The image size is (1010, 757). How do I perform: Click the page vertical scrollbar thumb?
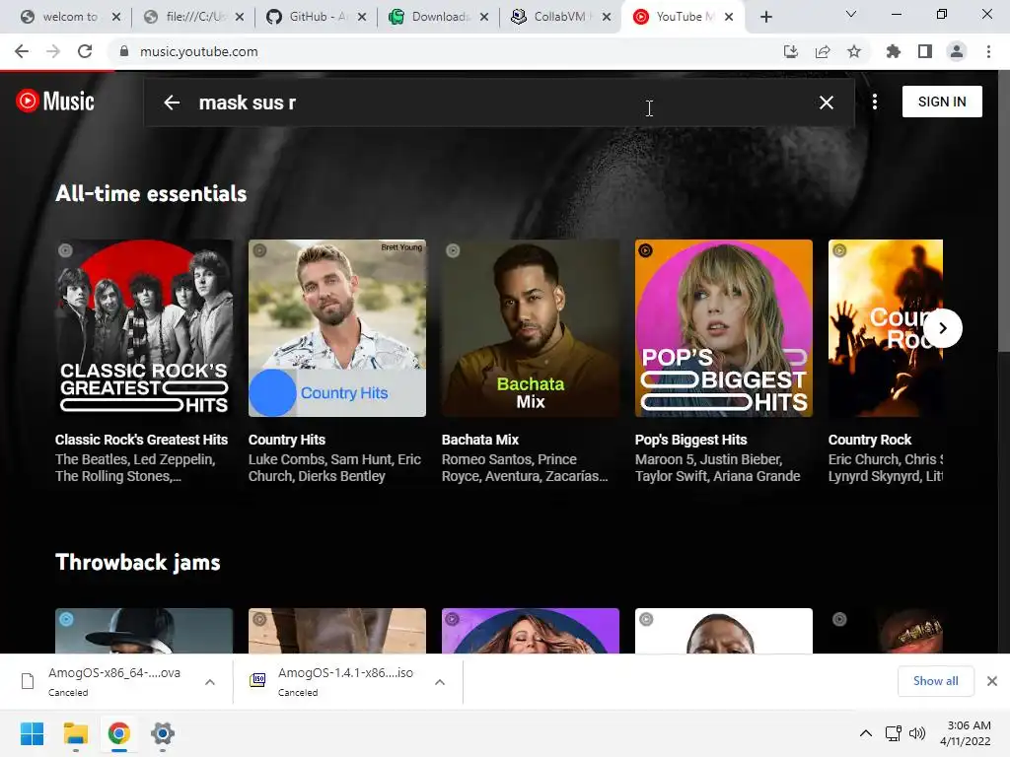pos(1003,213)
